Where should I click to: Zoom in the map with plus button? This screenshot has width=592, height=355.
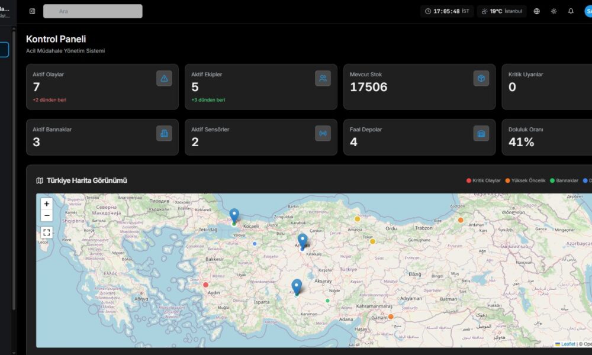click(x=47, y=204)
